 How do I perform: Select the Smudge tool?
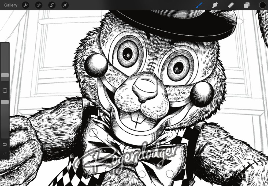215,5
